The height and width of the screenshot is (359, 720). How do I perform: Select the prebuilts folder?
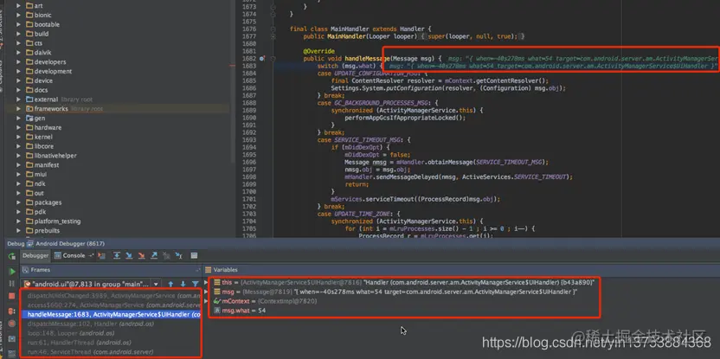pos(42,230)
